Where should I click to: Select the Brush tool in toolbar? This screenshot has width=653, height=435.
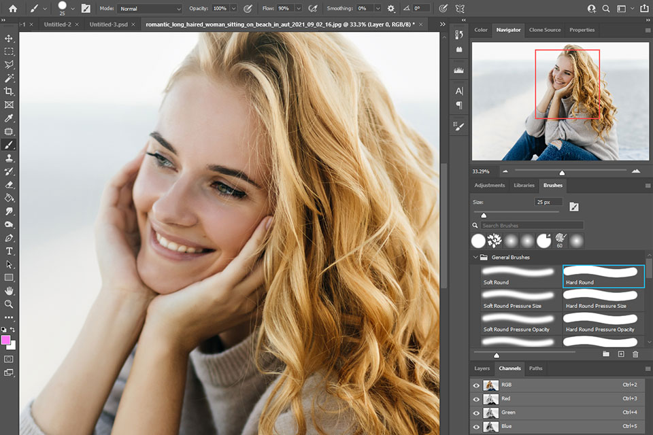pos(9,145)
